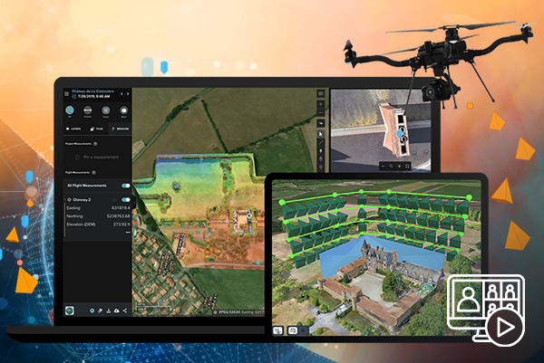544x363 pixels.
Task: Toggle the Chimney 2 measurement visibility switch
Action: 125,199
